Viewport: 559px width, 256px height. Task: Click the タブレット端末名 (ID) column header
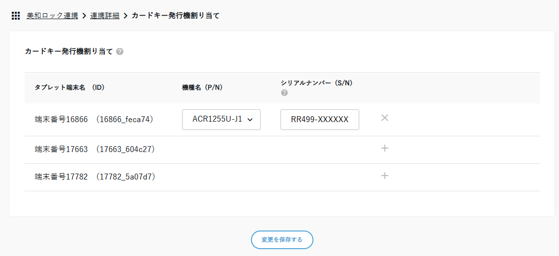click(69, 87)
